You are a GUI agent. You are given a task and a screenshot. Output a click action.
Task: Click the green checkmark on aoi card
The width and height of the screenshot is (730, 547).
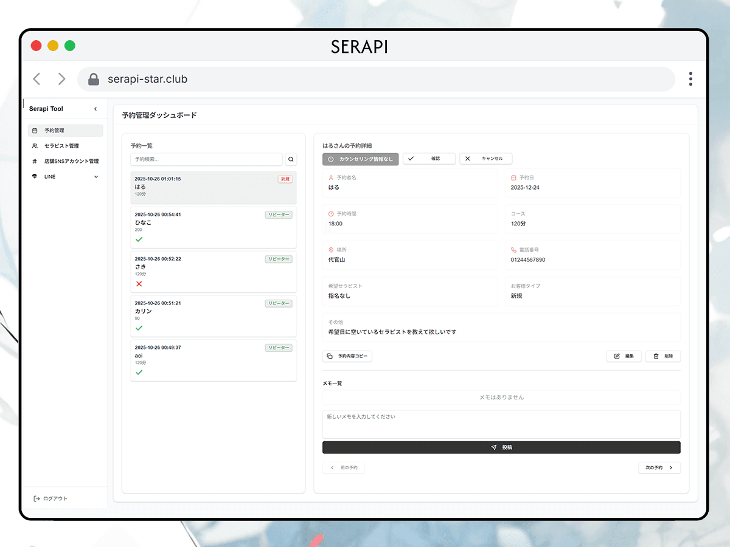coord(139,372)
